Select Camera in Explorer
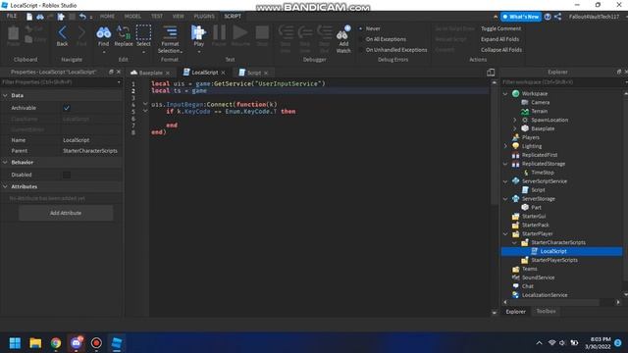Viewport: 628px width, 353px height. click(x=540, y=102)
